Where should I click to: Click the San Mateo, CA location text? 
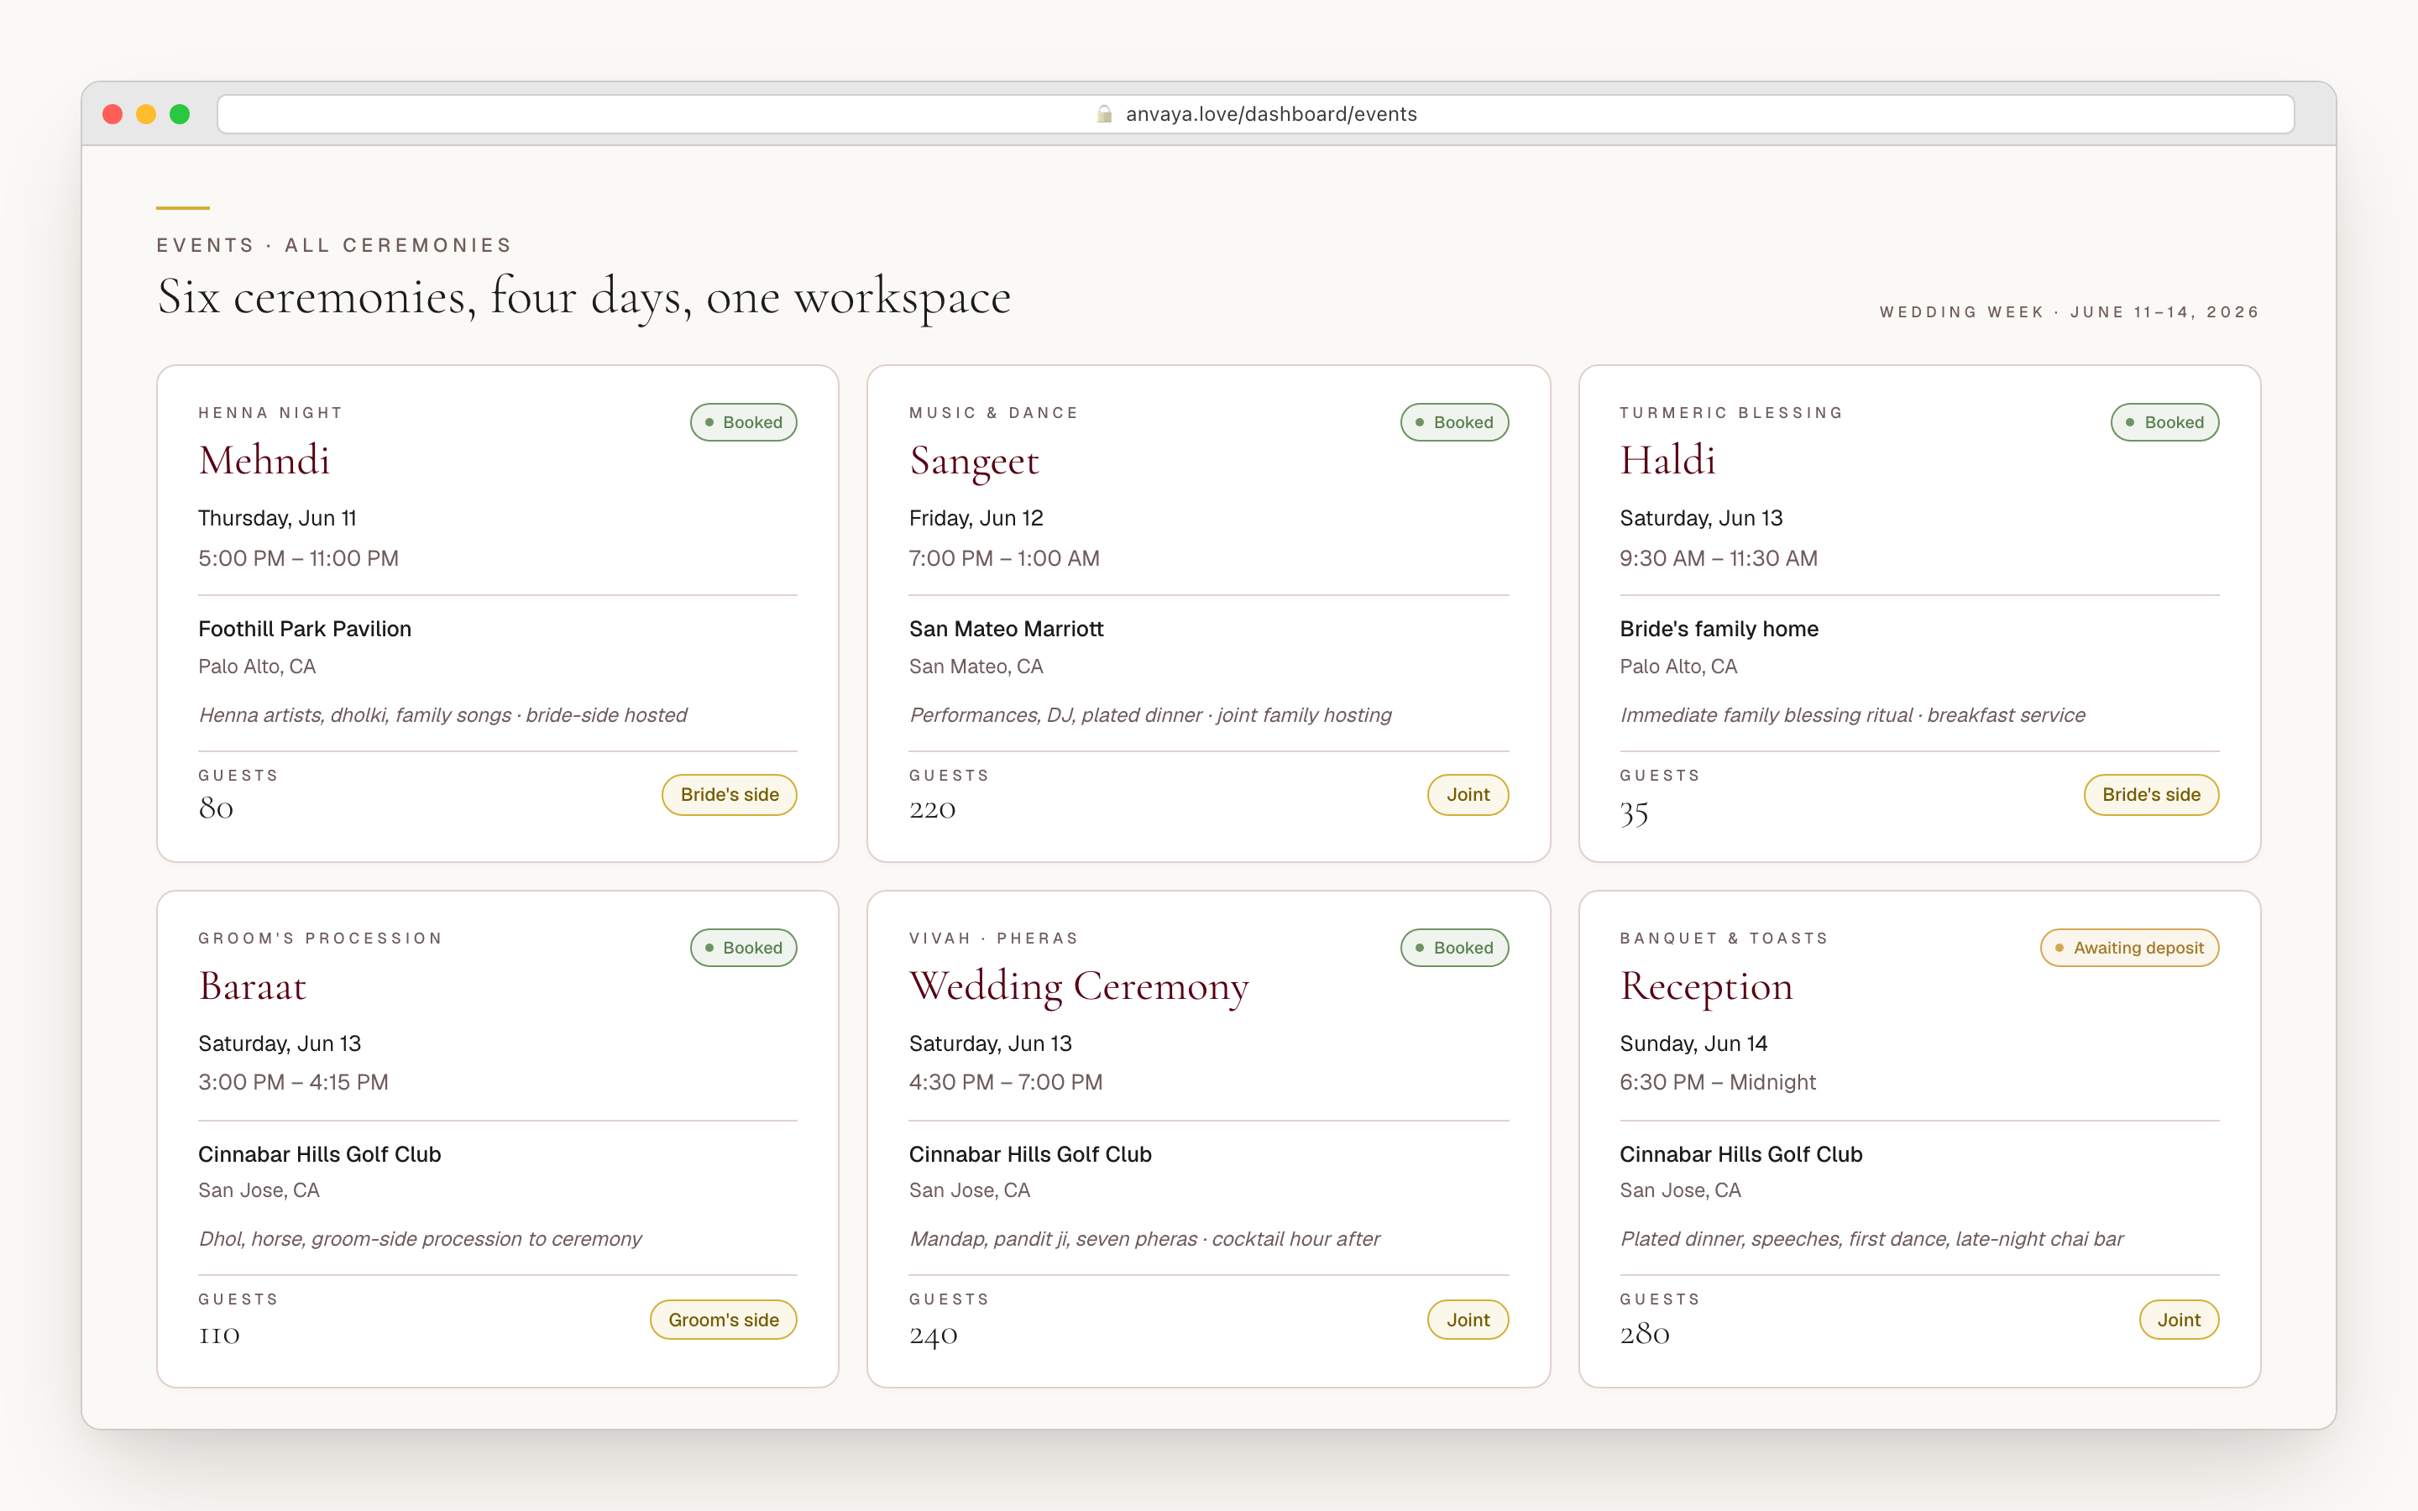pos(976,667)
